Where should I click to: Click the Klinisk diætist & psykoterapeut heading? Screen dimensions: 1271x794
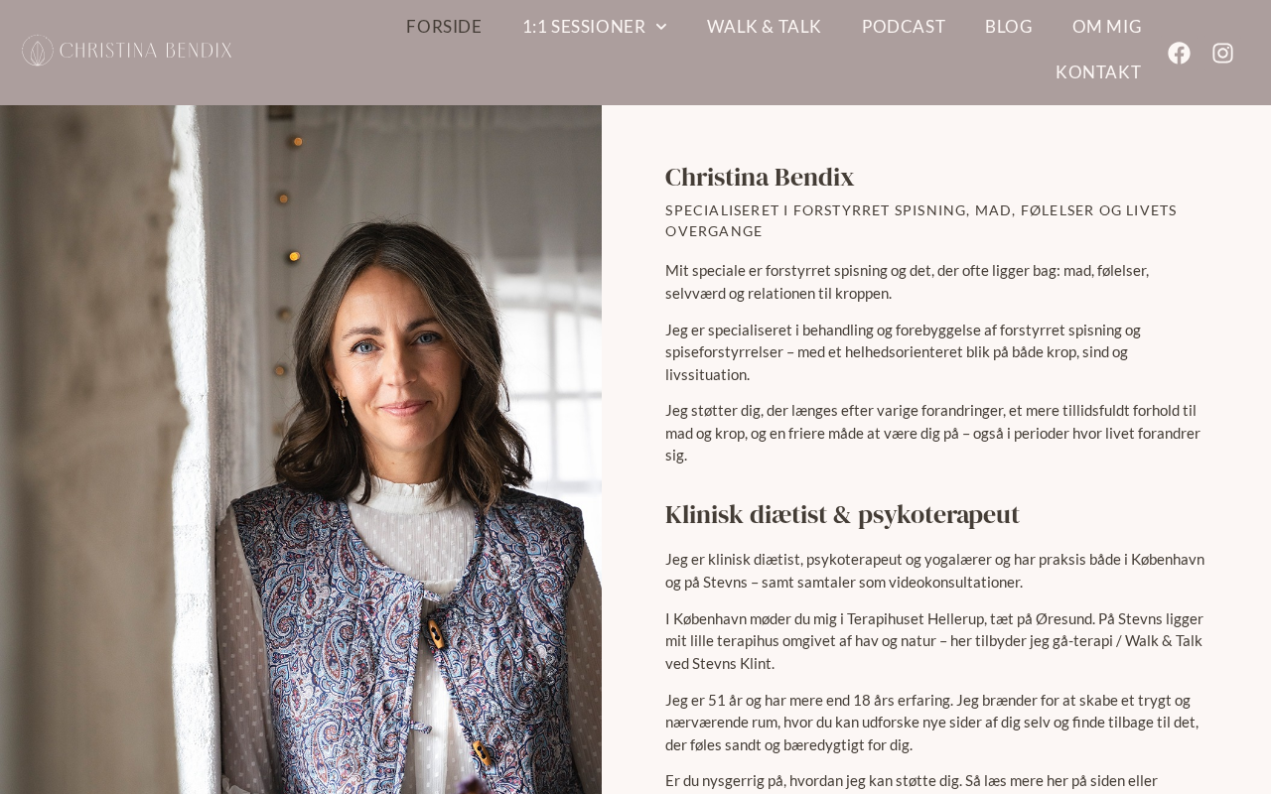click(x=842, y=514)
